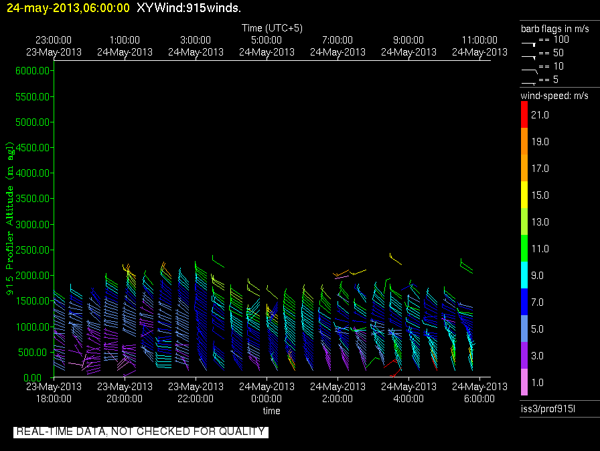Click the top axis label '3:00:00 24-May-2013'
600x451 pixels.
click(196, 46)
